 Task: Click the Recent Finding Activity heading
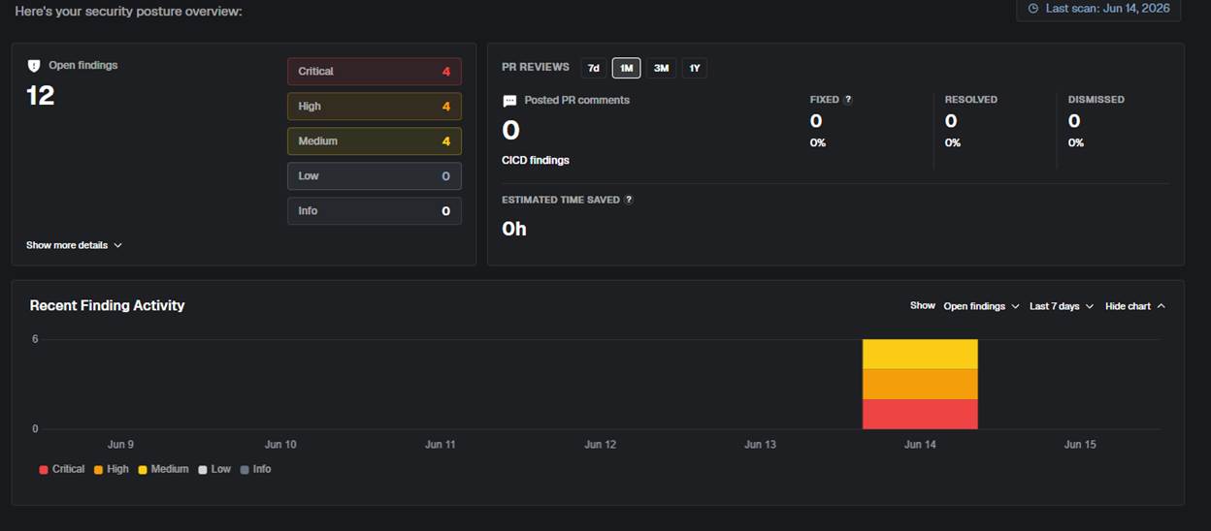pos(107,305)
